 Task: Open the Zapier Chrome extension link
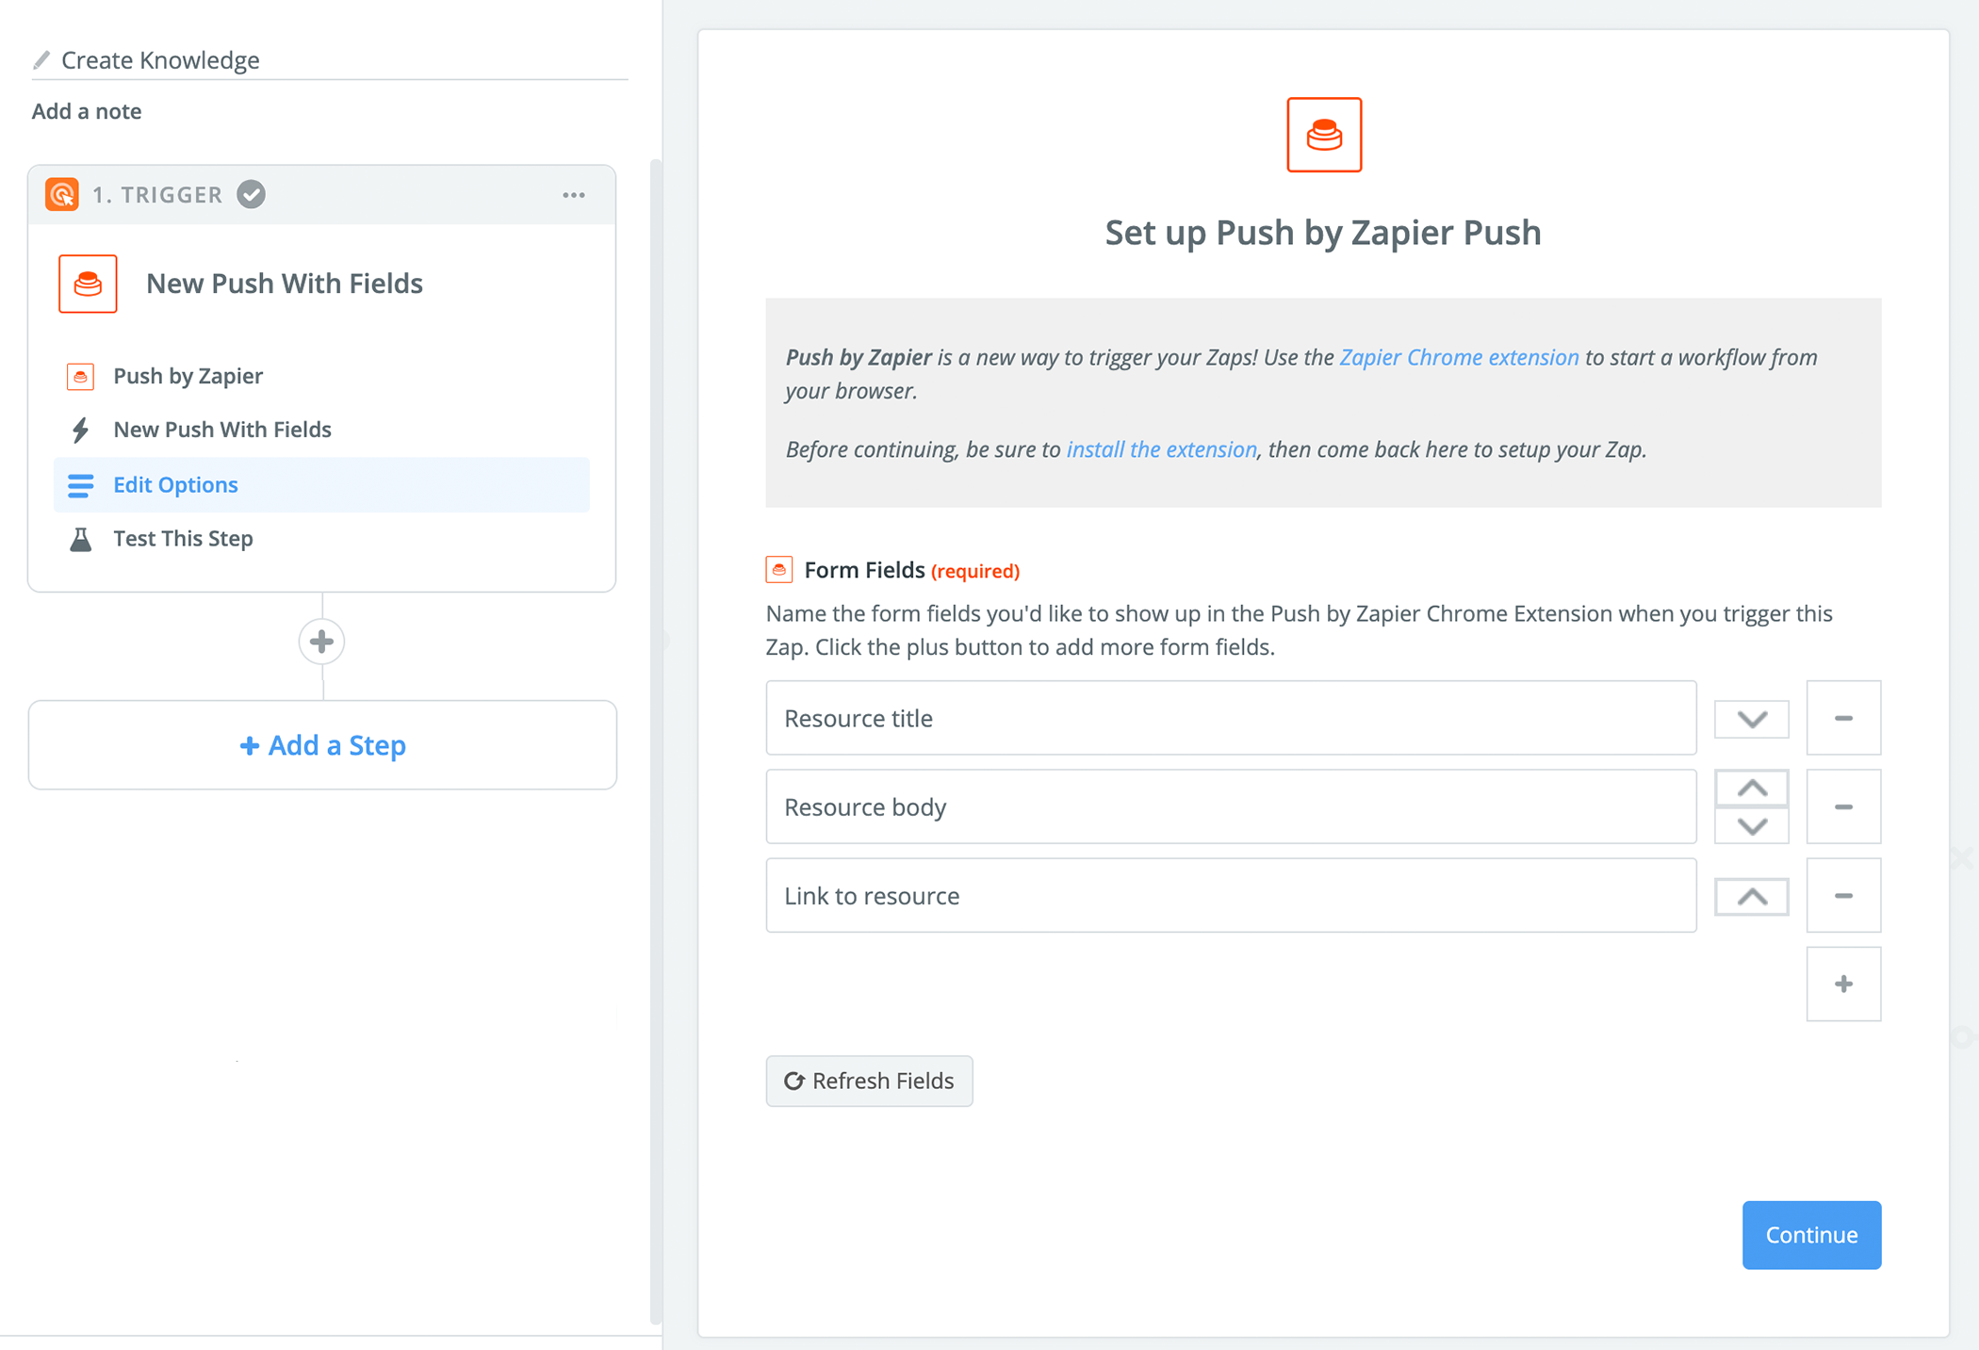pyautogui.click(x=1459, y=357)
